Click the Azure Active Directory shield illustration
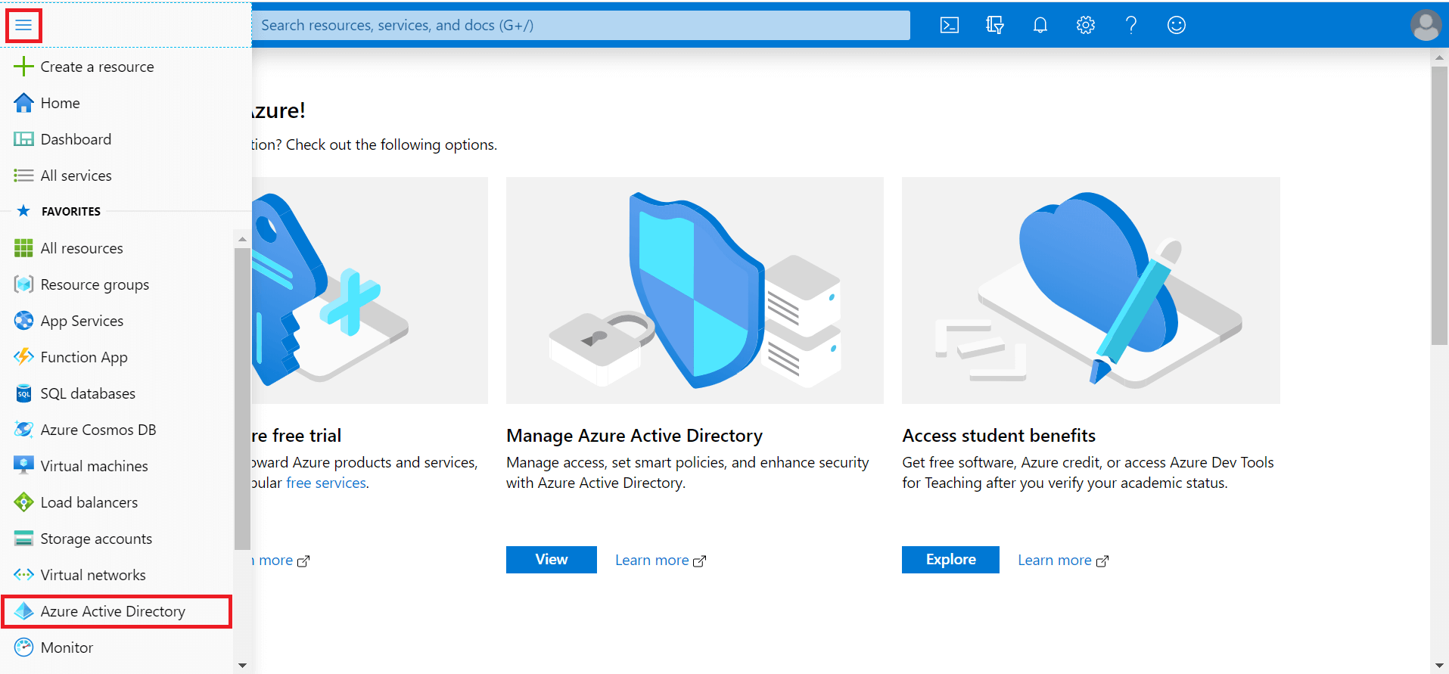 click(x=695, y=290)
